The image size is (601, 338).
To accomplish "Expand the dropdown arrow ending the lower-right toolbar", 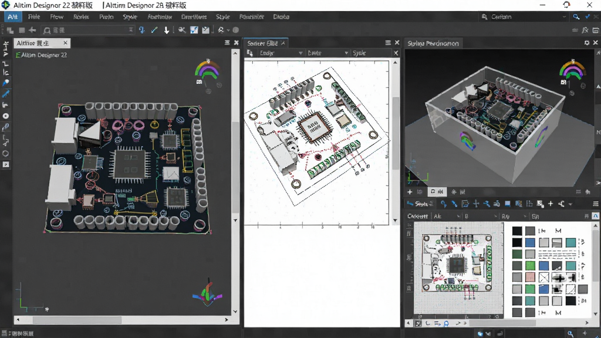I will pos(570,204).
